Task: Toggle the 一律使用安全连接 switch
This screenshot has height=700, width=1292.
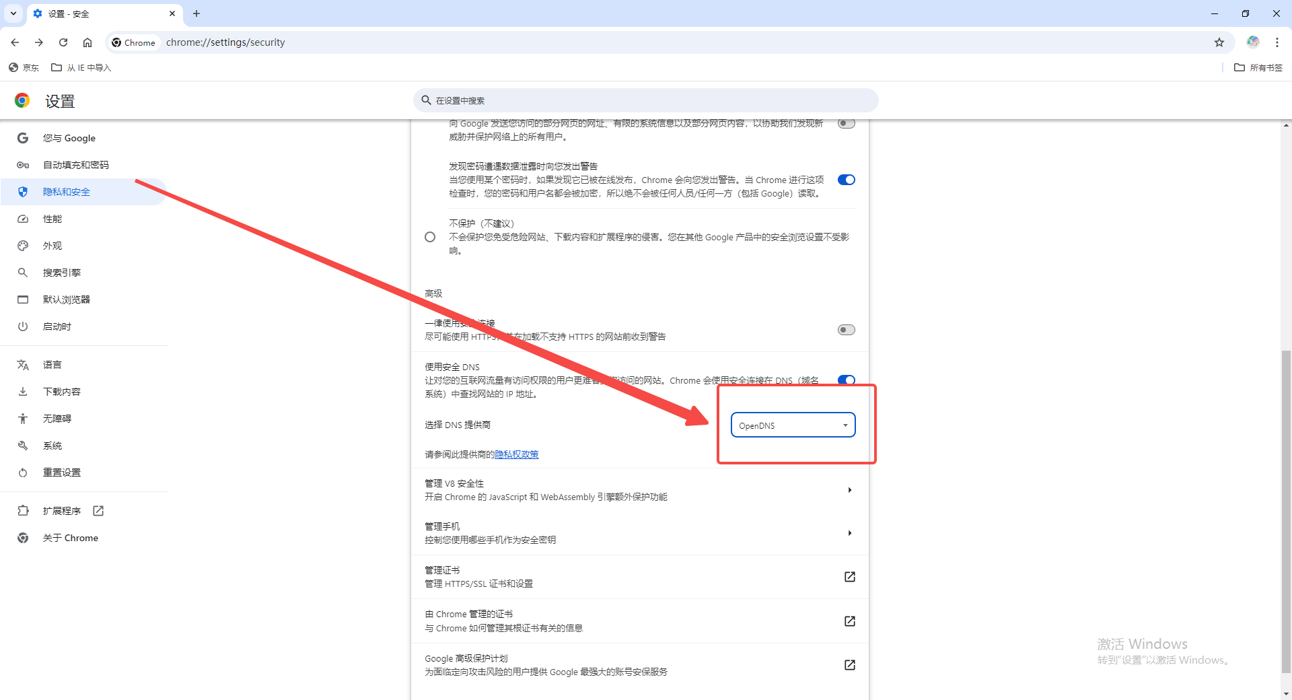Action: tap(847, 330)
